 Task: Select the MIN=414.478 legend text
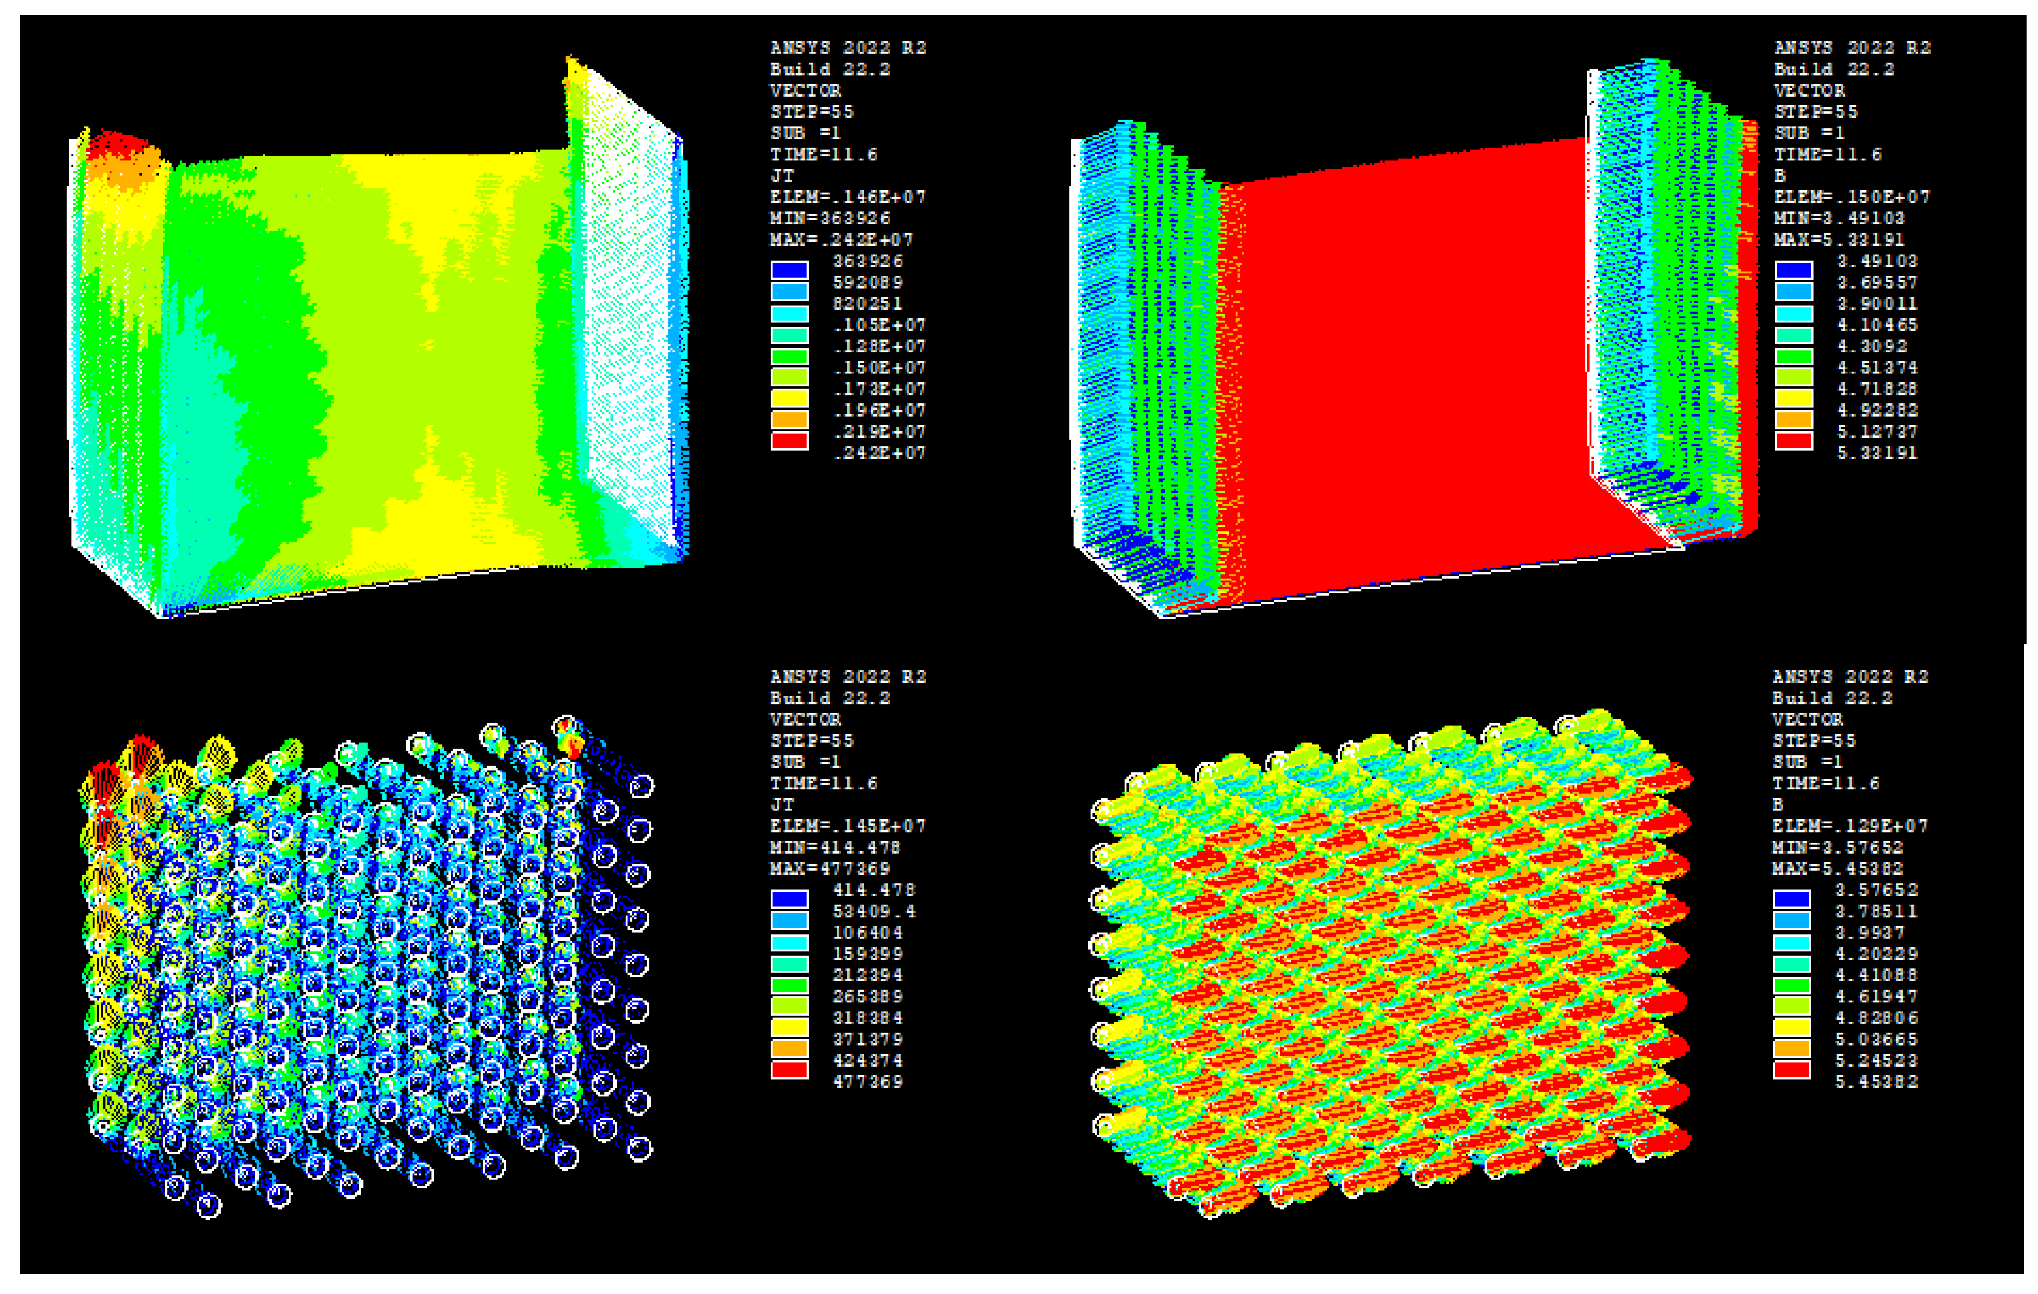click(x=834, y=847)
